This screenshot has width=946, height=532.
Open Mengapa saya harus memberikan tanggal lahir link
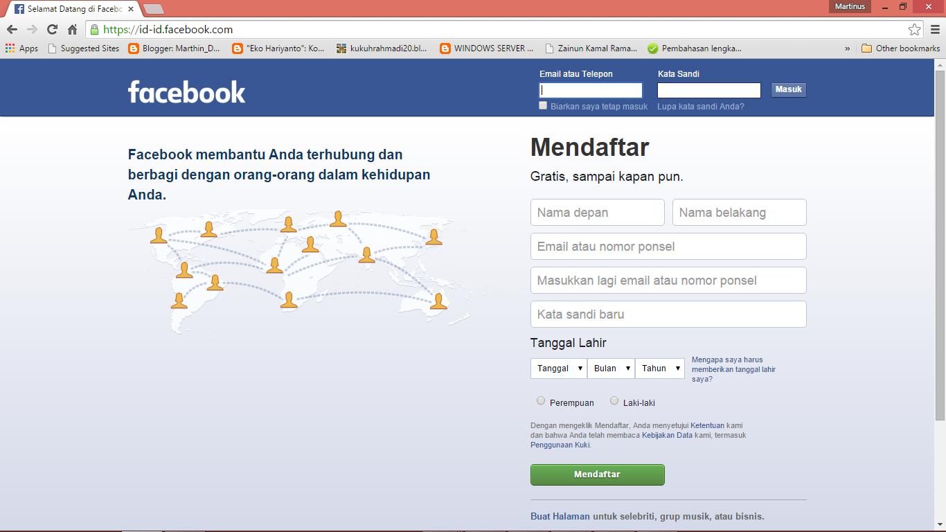click(733, 369)
